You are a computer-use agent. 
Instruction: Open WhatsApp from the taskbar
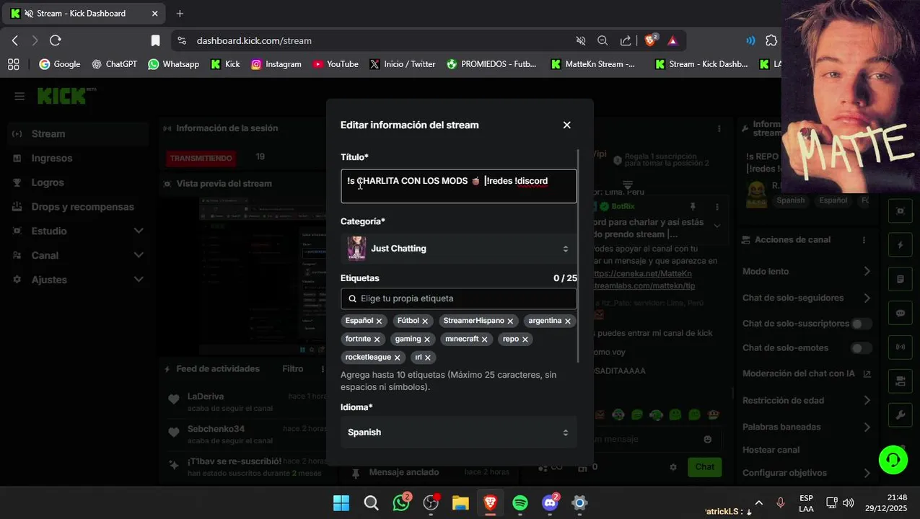(x=401, y=503)
